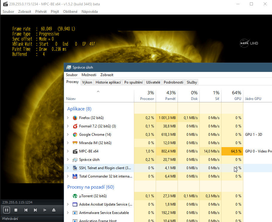Click the eject/open file icon in MPC-BE
Image resolution: width=272 pixels, height=222 pixels.
54,210
